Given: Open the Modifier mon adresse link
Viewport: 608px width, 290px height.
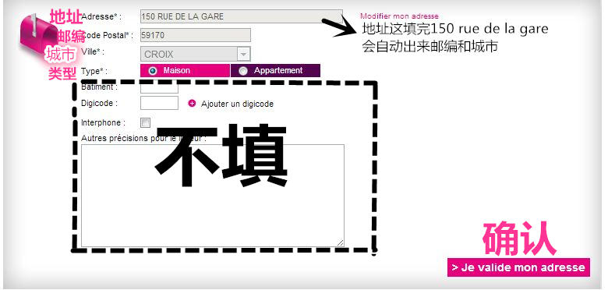Looking at the screenshot, I should 399,16.
